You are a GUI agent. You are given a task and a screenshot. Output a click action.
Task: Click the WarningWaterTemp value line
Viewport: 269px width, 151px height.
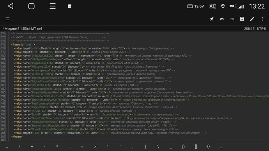pyautogui.click(x=94, y=70)
